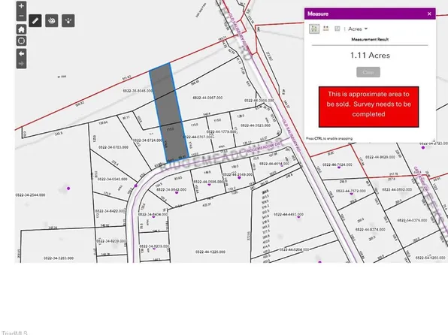The width and height of the screenshot is (448, 335).
Task: Select the gray shaded measured parcel
Action: pyautogui.click(x=169, y=113)
